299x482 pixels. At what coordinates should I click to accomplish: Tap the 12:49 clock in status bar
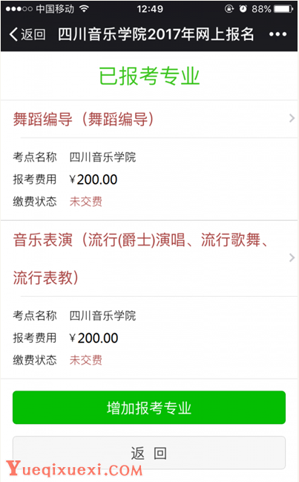(x=150, y=9)
